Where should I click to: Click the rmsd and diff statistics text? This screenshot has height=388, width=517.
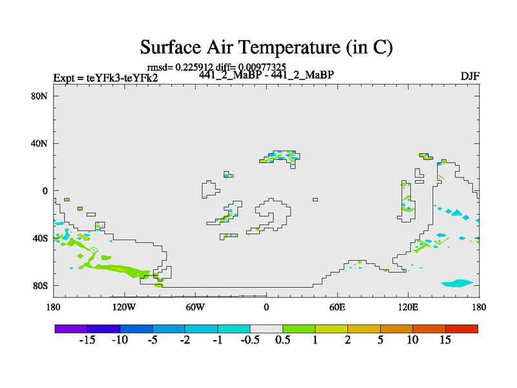tap(216, 66)
